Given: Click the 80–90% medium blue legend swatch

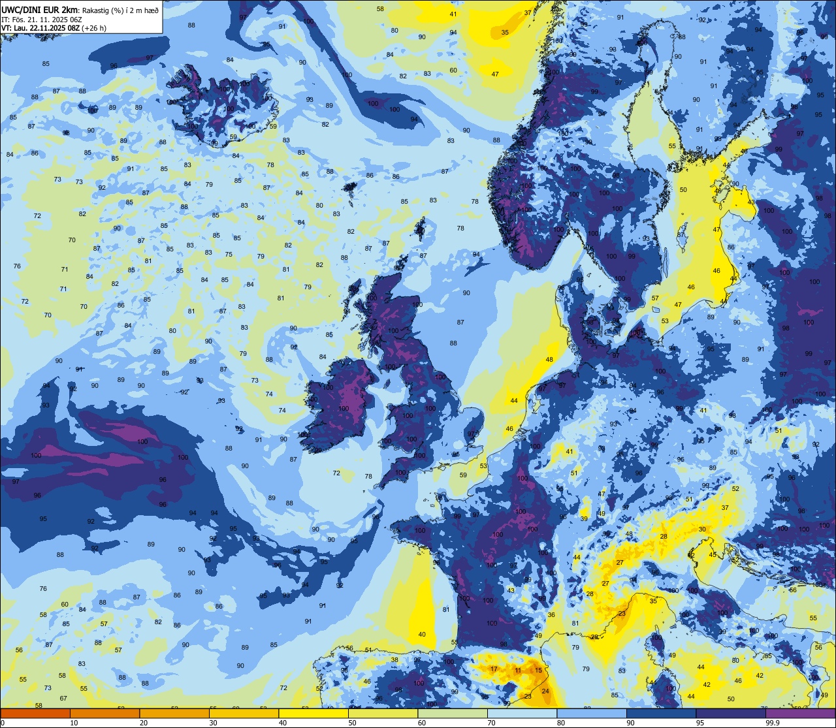Looking at the screenshot, I should click(592, 713).
